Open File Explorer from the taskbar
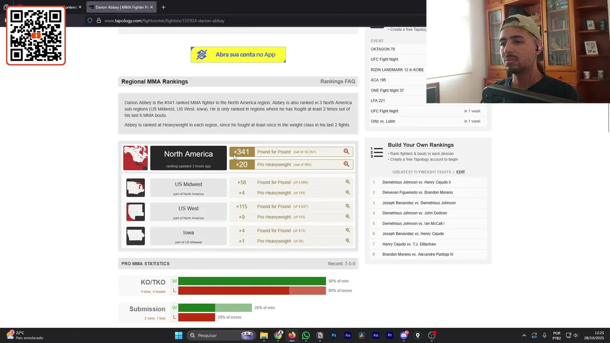Image resolution: width=610 pixels, height=343 pixels. coord(264,335)
